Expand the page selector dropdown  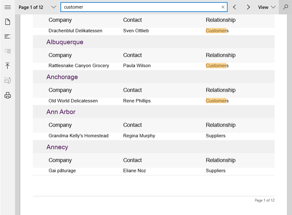point(53,7)
